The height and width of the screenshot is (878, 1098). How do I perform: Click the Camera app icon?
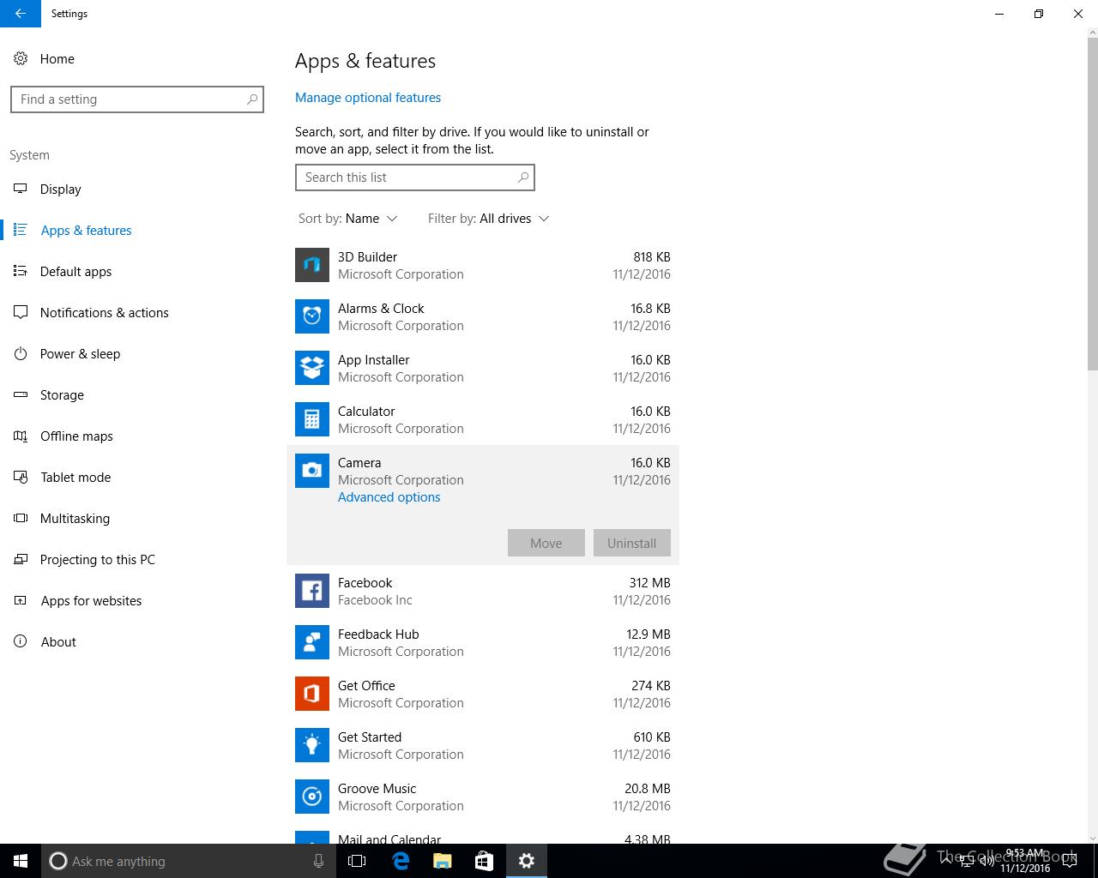pyautogui.click(x=312, y=471)
